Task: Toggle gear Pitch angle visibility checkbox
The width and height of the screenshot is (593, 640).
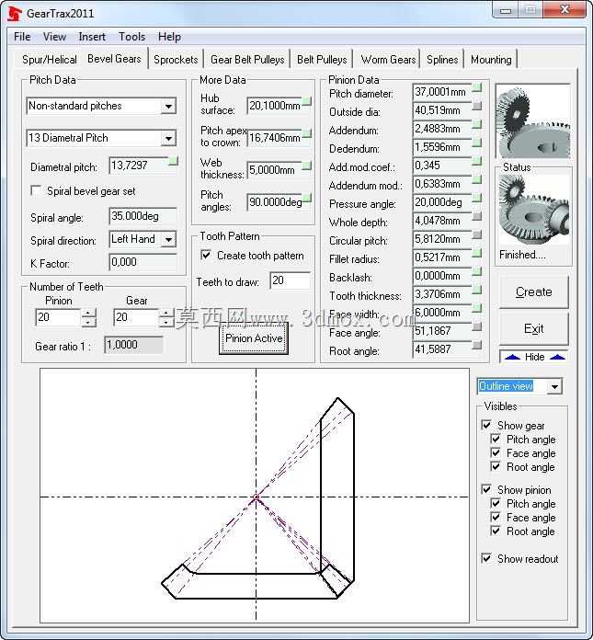Action: [496, 440]
